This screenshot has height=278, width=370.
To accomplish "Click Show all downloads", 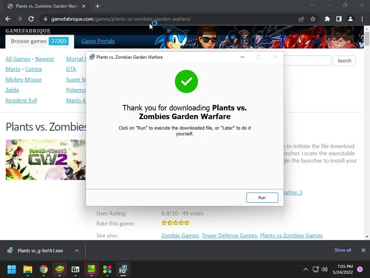I will (343, 250).
